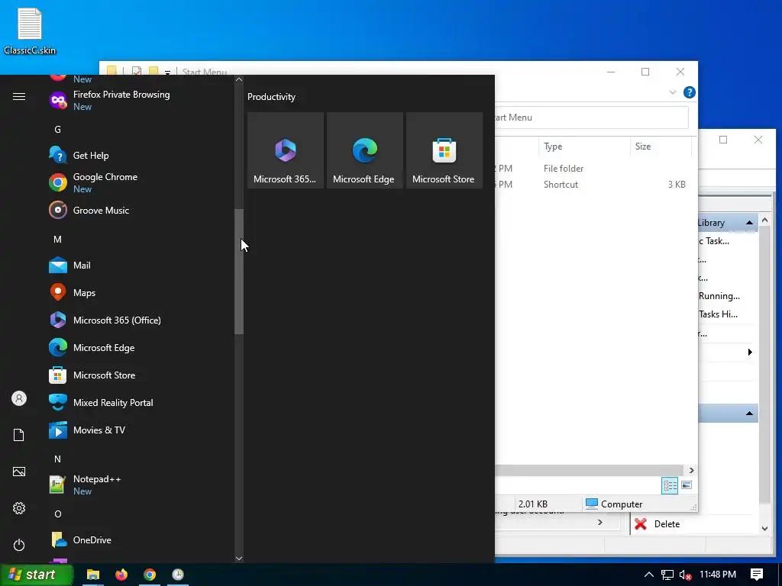Click the green start button
The width and height of the screenshot is (782, 586).
36,575
